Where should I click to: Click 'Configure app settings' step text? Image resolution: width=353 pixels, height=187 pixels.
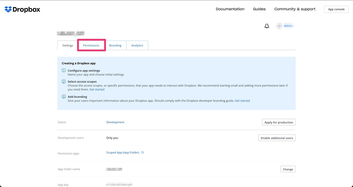tap(84, 71)
